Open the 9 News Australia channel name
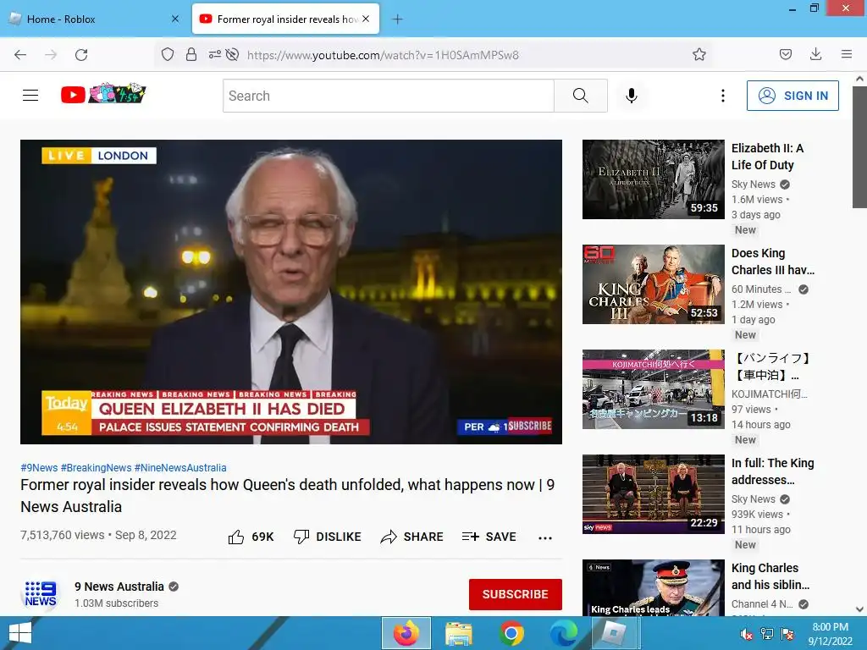The height and width of the screenshot is (650, 867). (119, 587)
